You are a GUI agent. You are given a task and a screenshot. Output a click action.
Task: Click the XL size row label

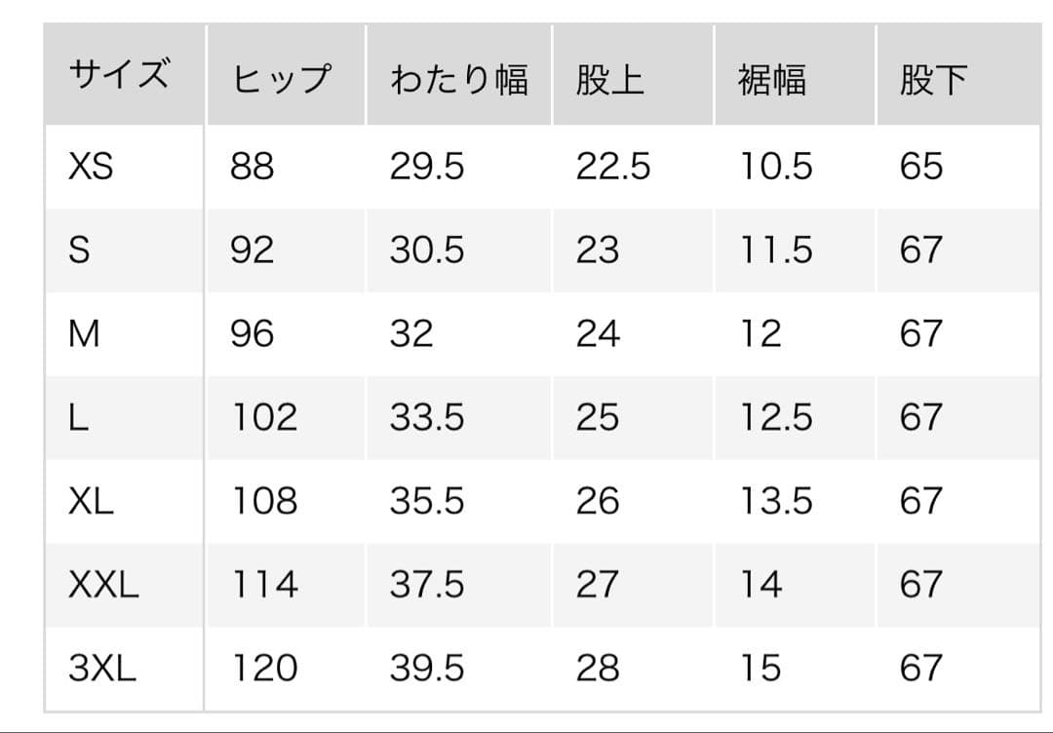click(91, 501)
